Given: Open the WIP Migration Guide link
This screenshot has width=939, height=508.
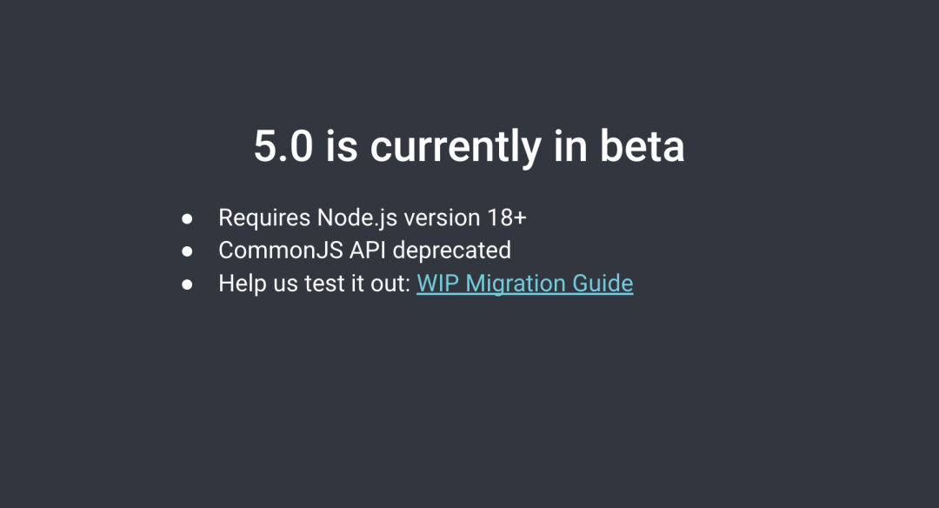Looking at the screenshot, I should 524,284.
